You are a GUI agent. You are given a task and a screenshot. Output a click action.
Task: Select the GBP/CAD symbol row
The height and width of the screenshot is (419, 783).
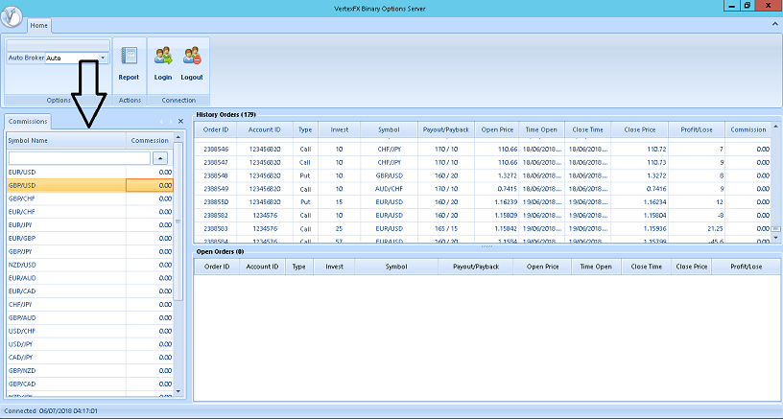coord(90,384)
